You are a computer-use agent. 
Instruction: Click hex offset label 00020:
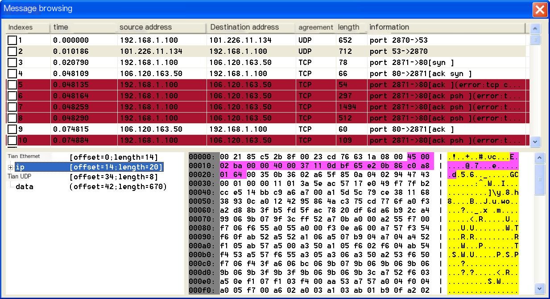[x=202, y=175]
